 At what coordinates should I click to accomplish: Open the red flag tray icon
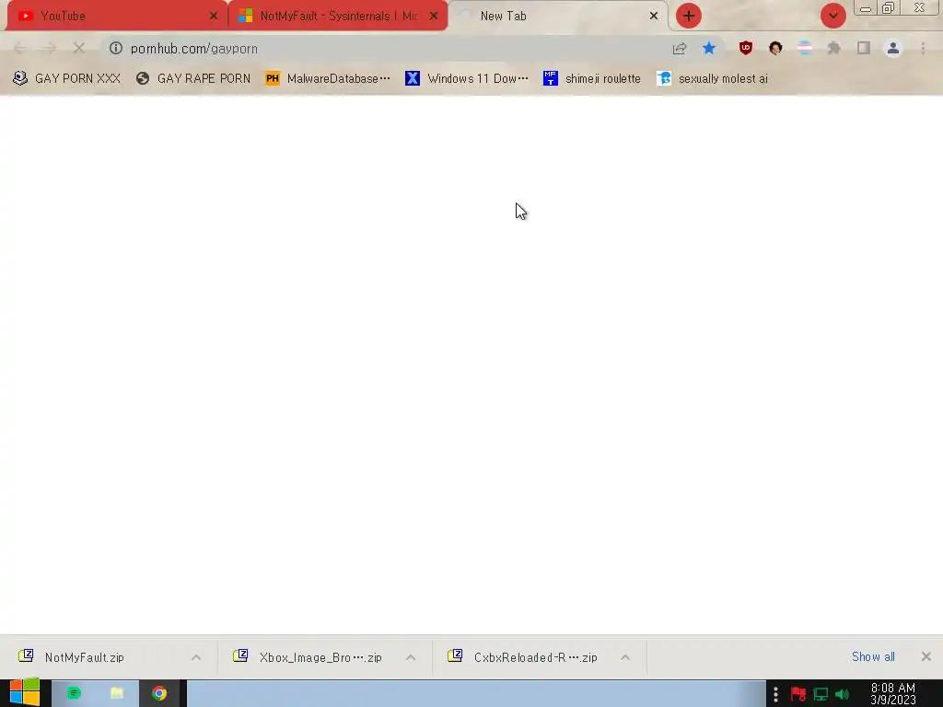coord(798,694)
